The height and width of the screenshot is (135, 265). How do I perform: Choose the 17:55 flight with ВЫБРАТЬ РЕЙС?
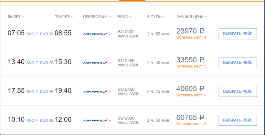tap(238, 91)
